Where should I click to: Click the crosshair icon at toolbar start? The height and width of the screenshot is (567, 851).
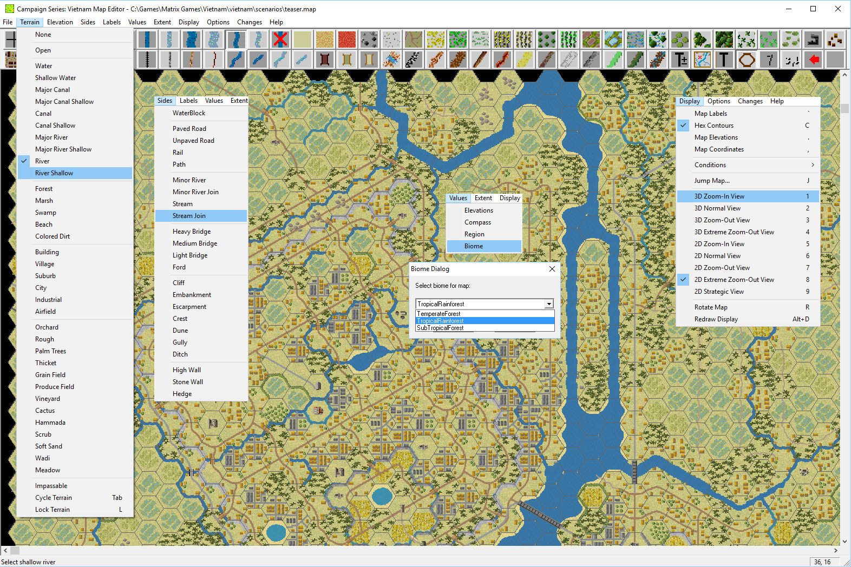(10, 39)
